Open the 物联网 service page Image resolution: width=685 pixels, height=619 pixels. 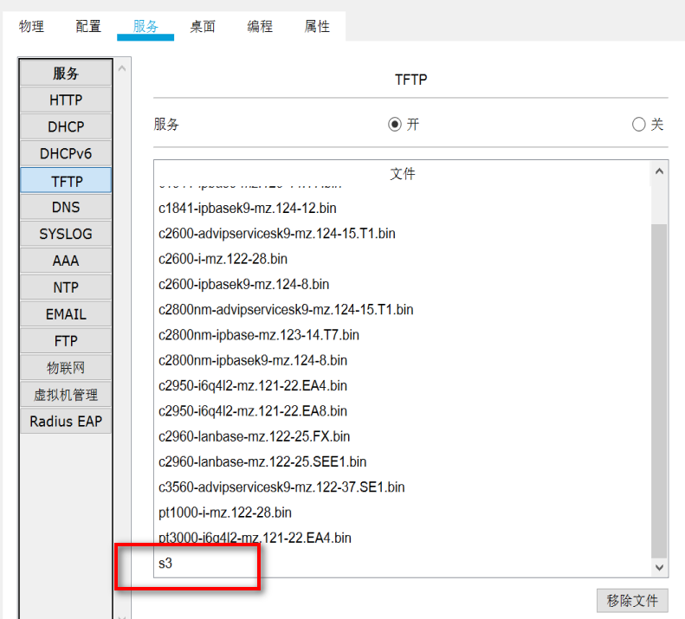(66, 367)
